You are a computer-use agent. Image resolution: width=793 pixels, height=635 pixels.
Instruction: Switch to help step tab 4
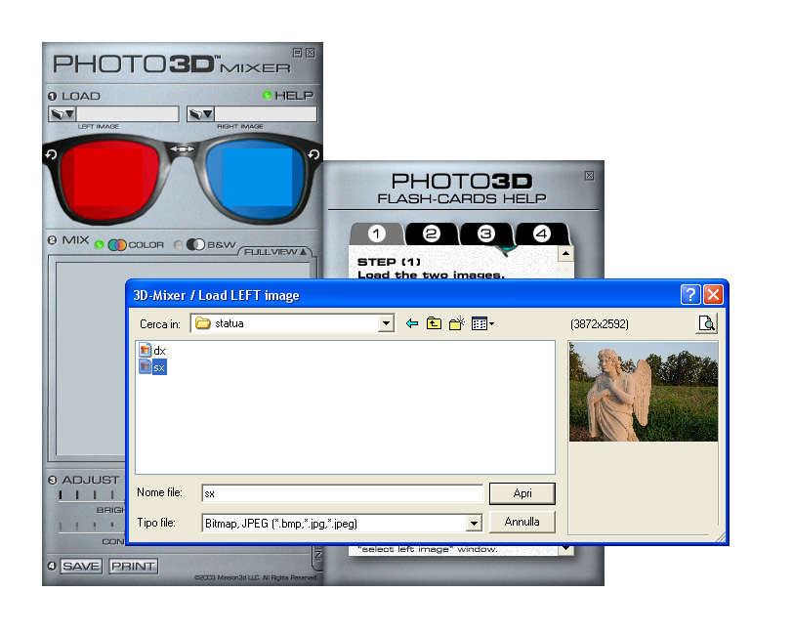click(542, 233)
